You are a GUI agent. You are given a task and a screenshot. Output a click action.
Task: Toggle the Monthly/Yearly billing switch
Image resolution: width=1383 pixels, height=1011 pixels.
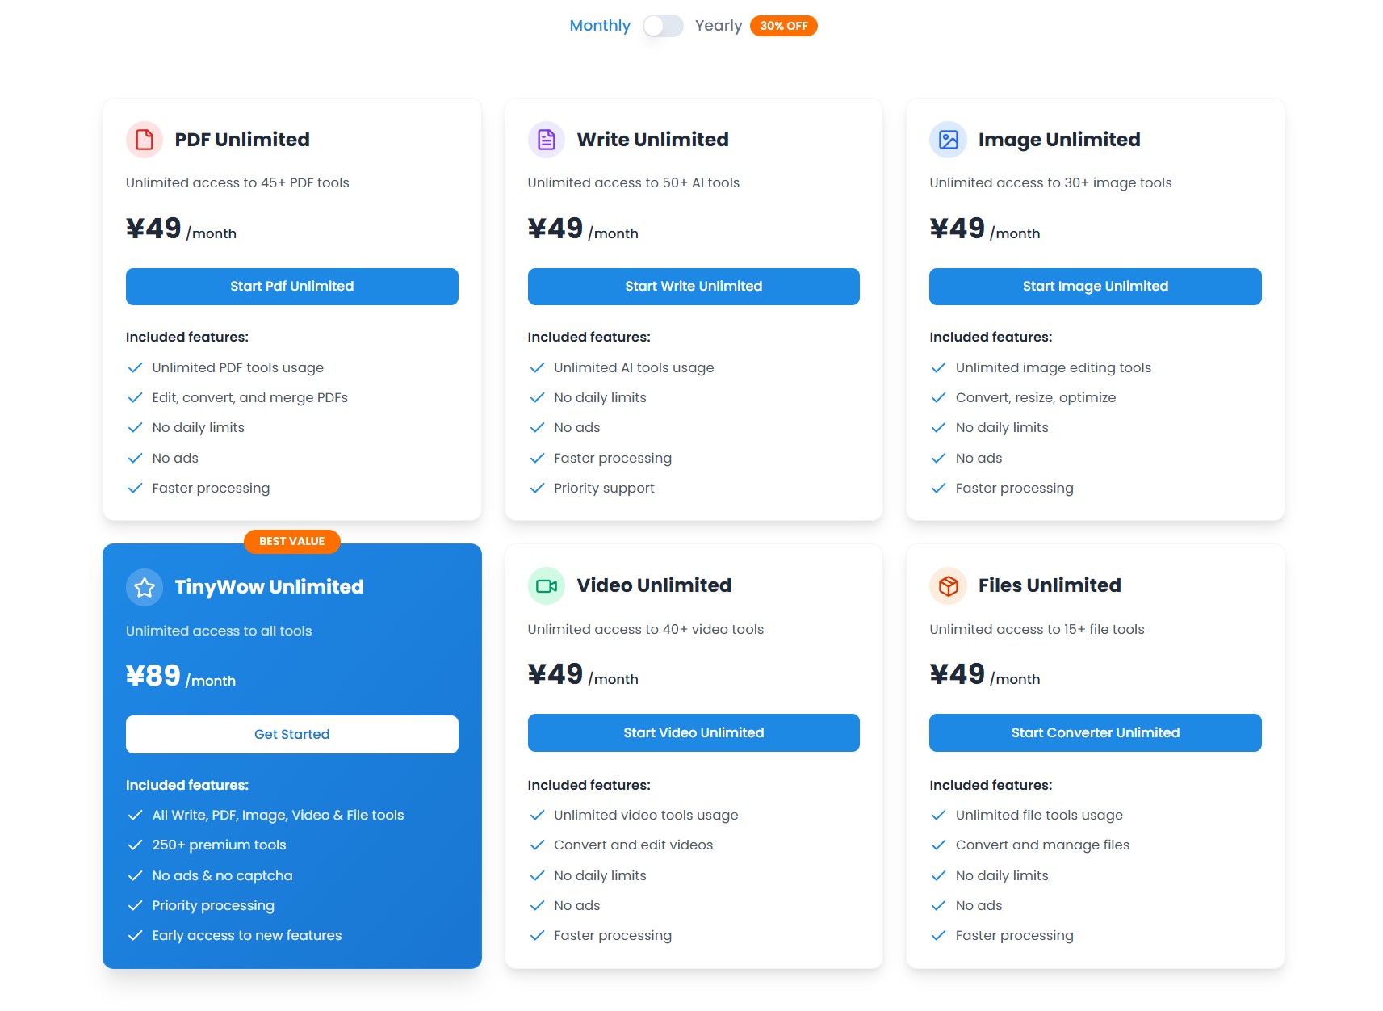663,26
